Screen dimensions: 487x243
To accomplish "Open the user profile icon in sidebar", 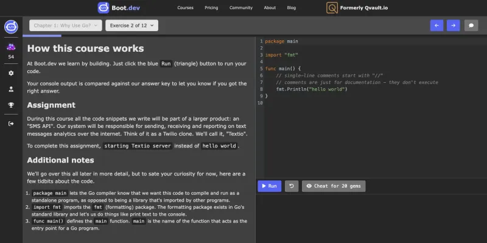I will 11,89.
